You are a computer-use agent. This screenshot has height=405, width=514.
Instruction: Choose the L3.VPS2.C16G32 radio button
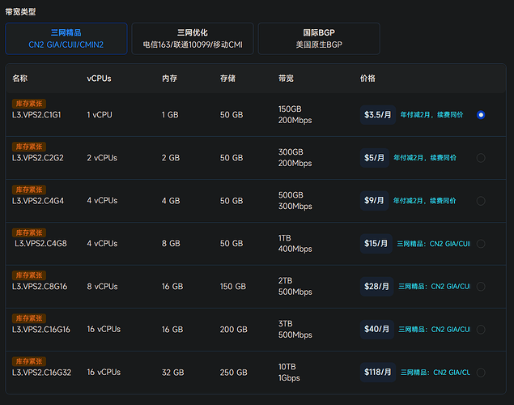481,373
